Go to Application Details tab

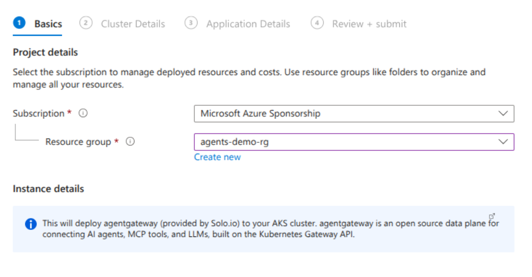[x=248, y=24]
